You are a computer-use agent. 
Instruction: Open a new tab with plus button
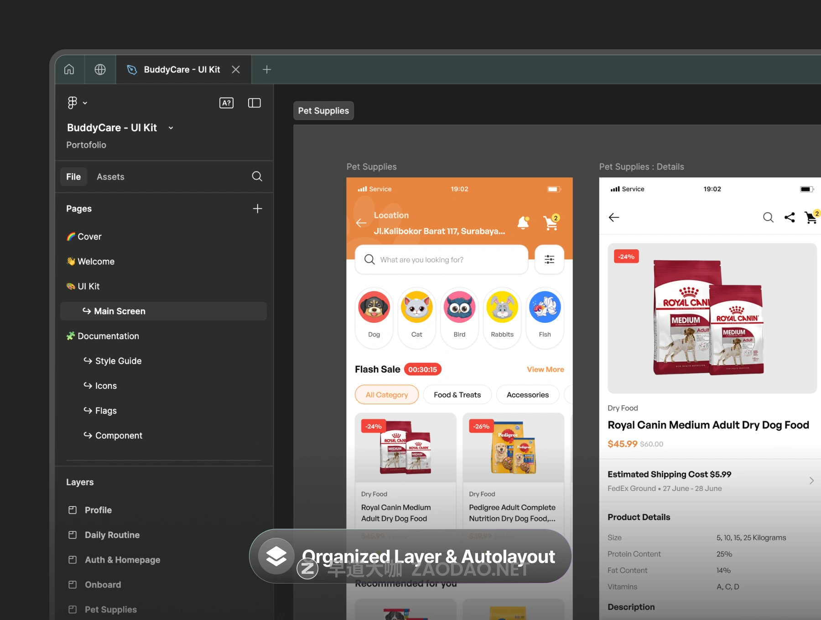(x=267, y=69)
